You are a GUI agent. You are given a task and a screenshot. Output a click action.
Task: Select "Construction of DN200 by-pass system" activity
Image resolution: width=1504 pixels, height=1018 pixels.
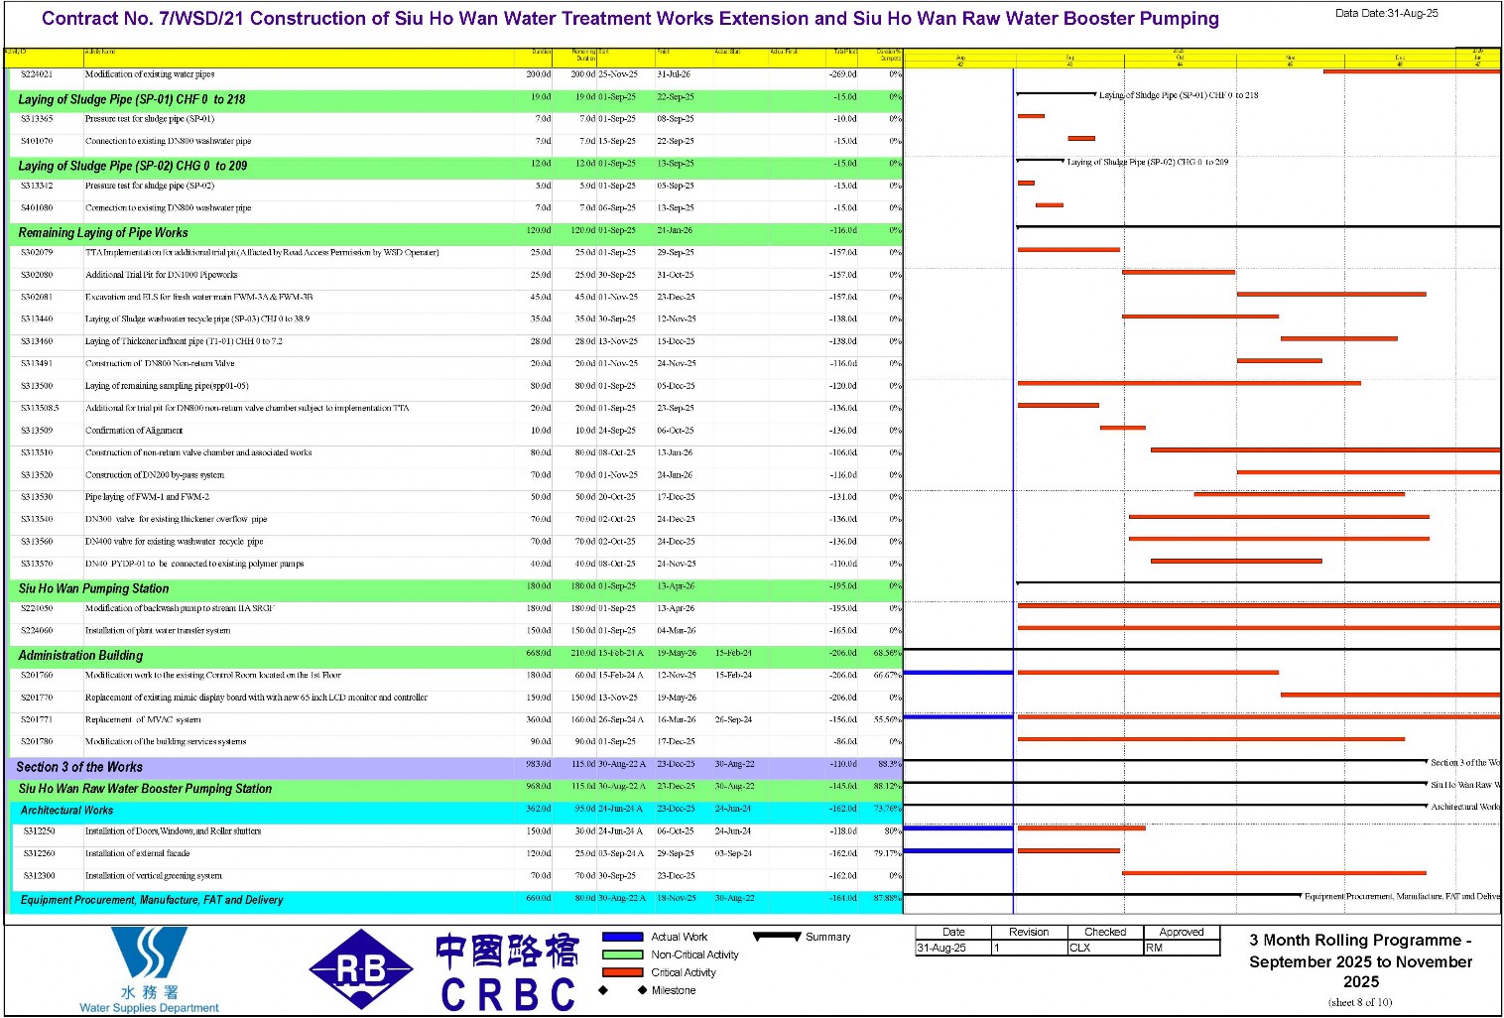(x=155, y=475)
